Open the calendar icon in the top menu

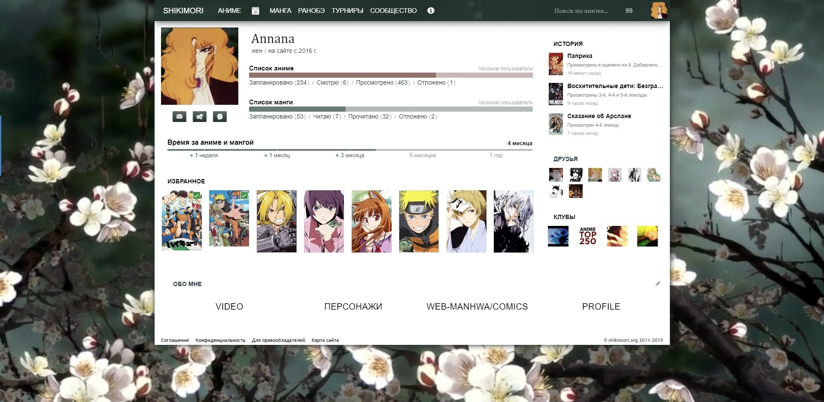coord(255,11)
